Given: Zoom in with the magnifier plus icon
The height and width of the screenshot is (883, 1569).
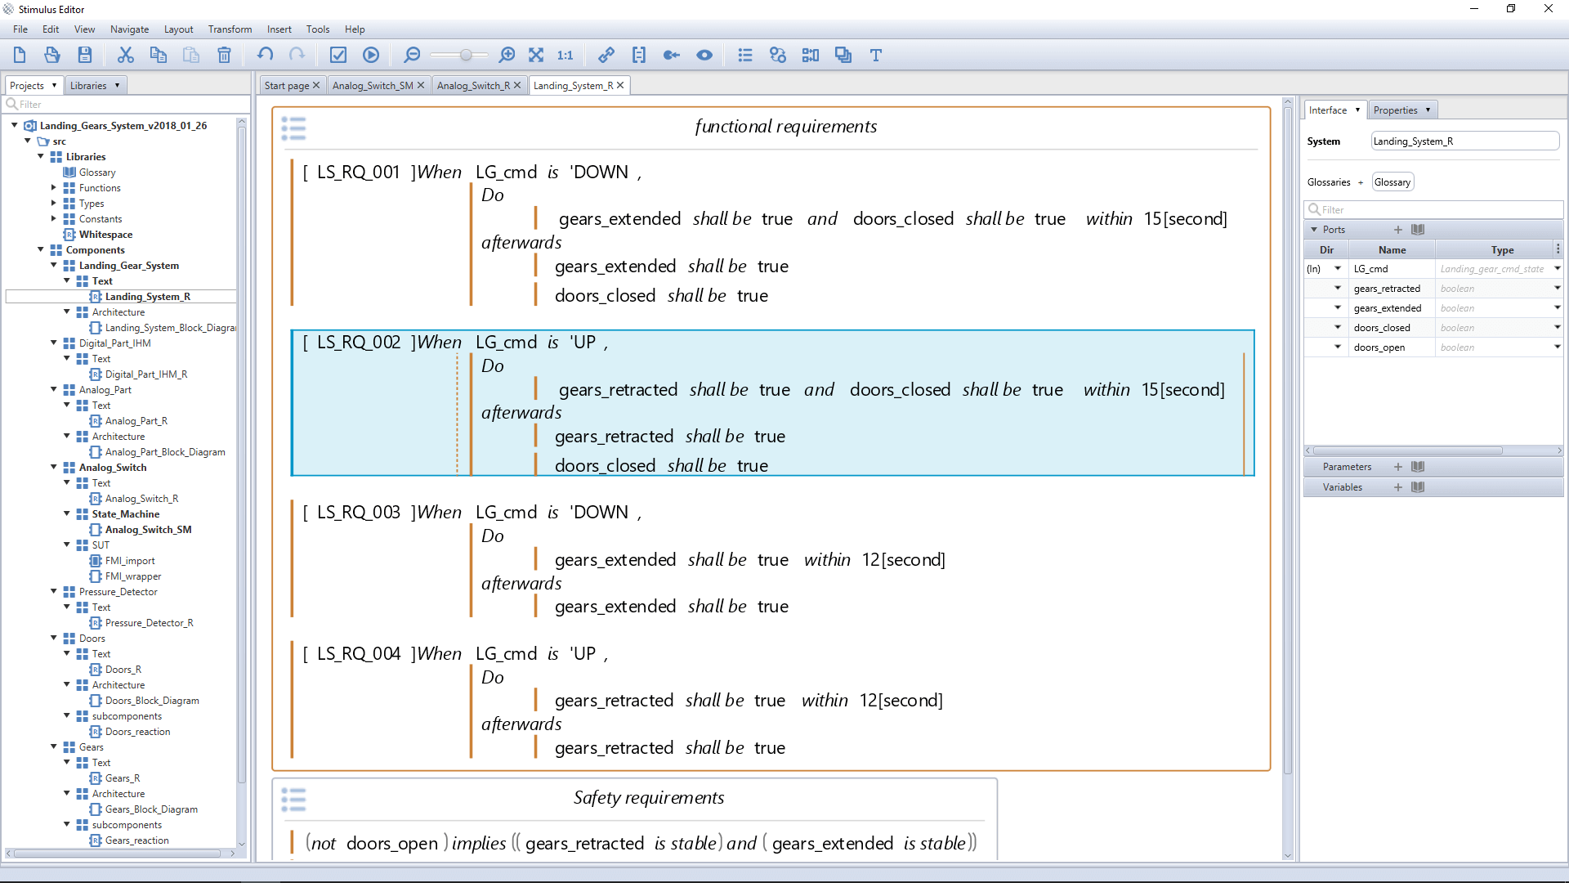Looking at the screenshot, I should 507,55.
